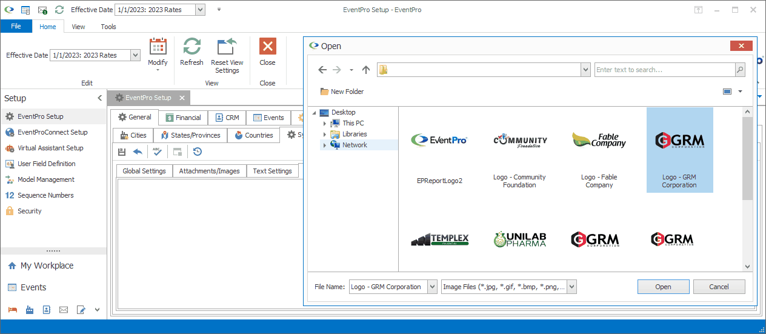Screen dimensions: 766x334
Task: Click the Open button in the dialog
Action: point(663,287)
